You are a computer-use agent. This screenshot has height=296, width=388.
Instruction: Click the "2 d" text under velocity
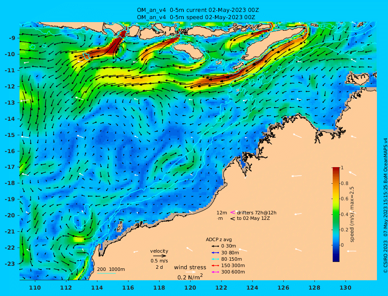(x=159, y=268)
